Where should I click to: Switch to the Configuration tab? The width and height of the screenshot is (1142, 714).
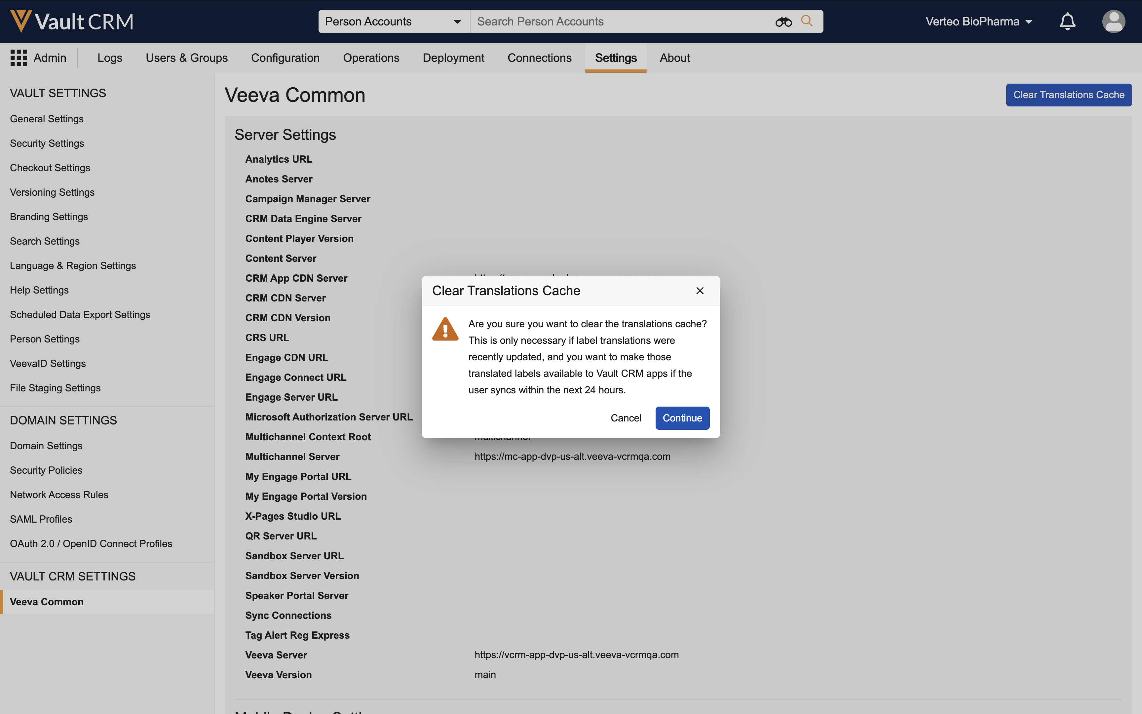click(x=285, y=58)
